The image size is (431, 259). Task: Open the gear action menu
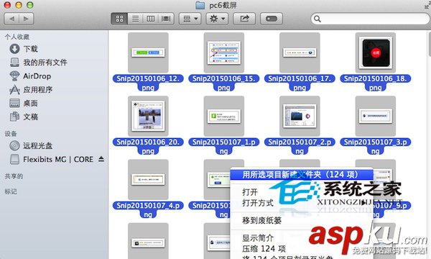(x=217, y=19)
